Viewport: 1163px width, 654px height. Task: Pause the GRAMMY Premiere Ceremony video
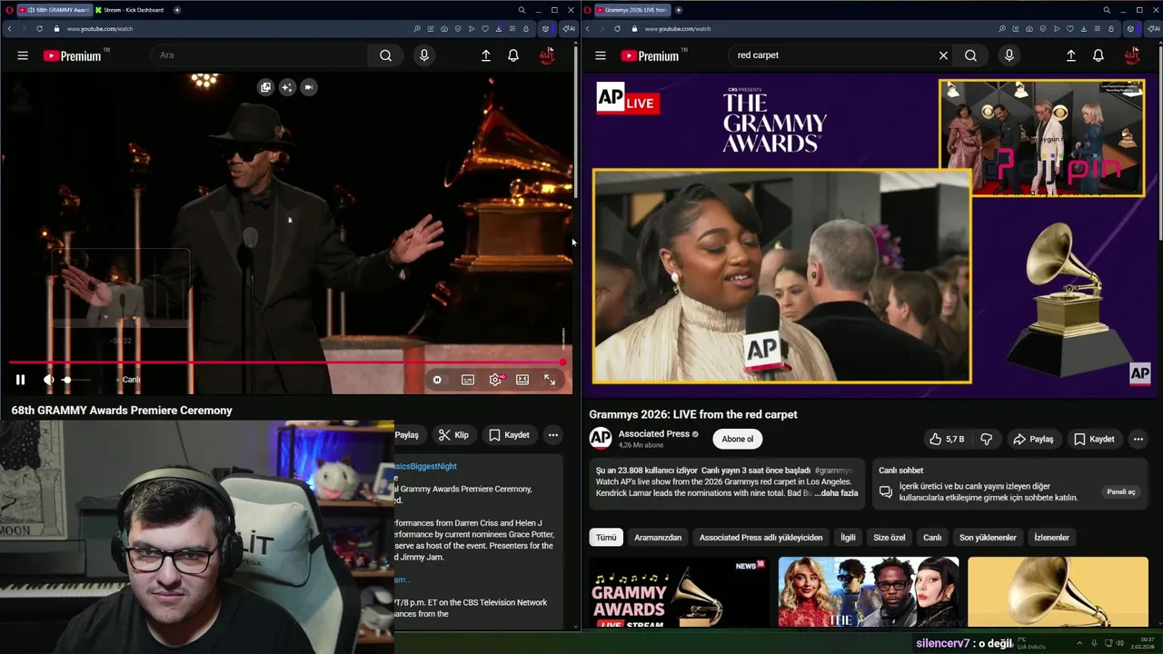coord(20,380)
